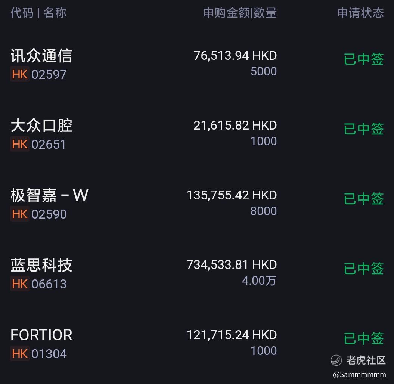Click the 申请状态 column header
The image size is (394, 384).
pyautogui.click(x=361, y=13)
